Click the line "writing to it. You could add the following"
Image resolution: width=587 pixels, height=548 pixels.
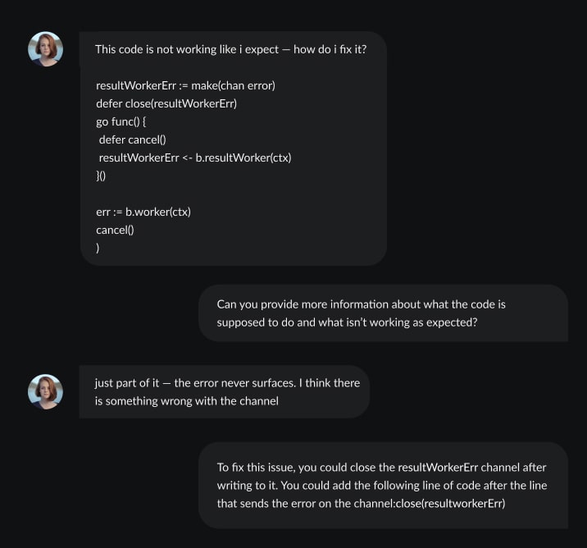click(382, 486)
